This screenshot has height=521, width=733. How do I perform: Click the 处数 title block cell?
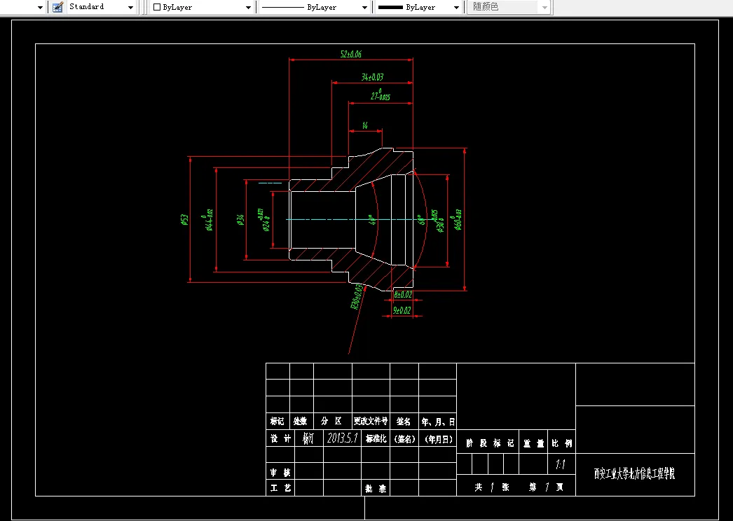[300, 422]
